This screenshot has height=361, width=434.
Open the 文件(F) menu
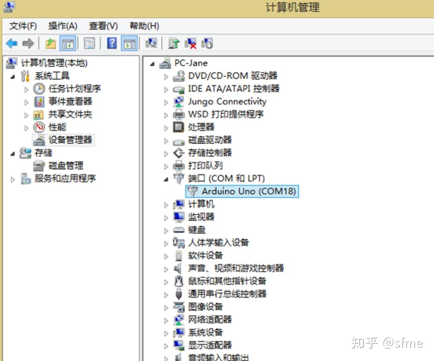pos(22,26)
